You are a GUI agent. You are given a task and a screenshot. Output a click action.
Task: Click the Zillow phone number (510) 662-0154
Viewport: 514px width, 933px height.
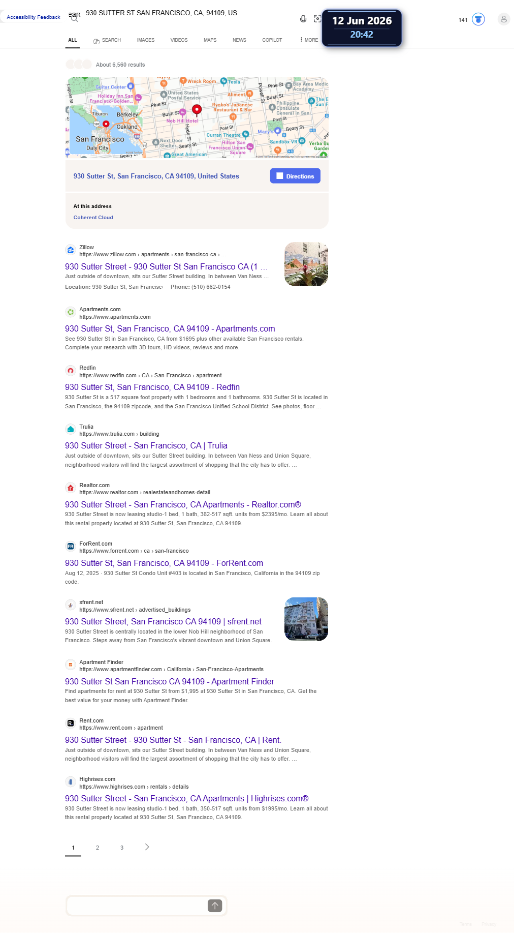[x=211, y=287]
